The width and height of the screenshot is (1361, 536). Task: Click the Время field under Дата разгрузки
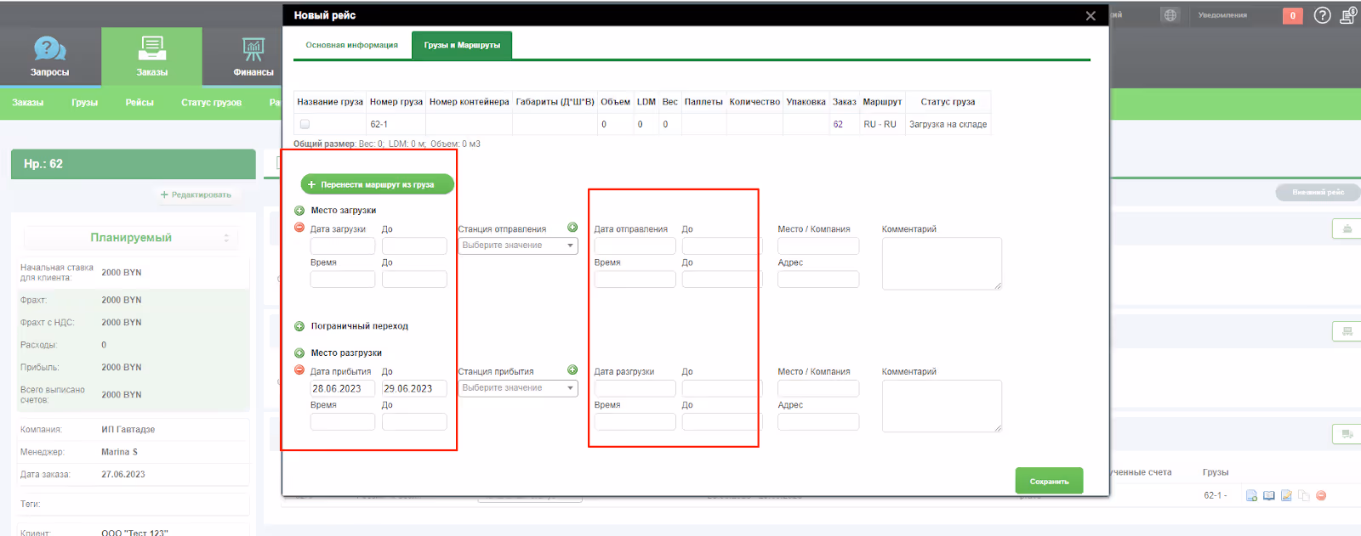point(635,422)
